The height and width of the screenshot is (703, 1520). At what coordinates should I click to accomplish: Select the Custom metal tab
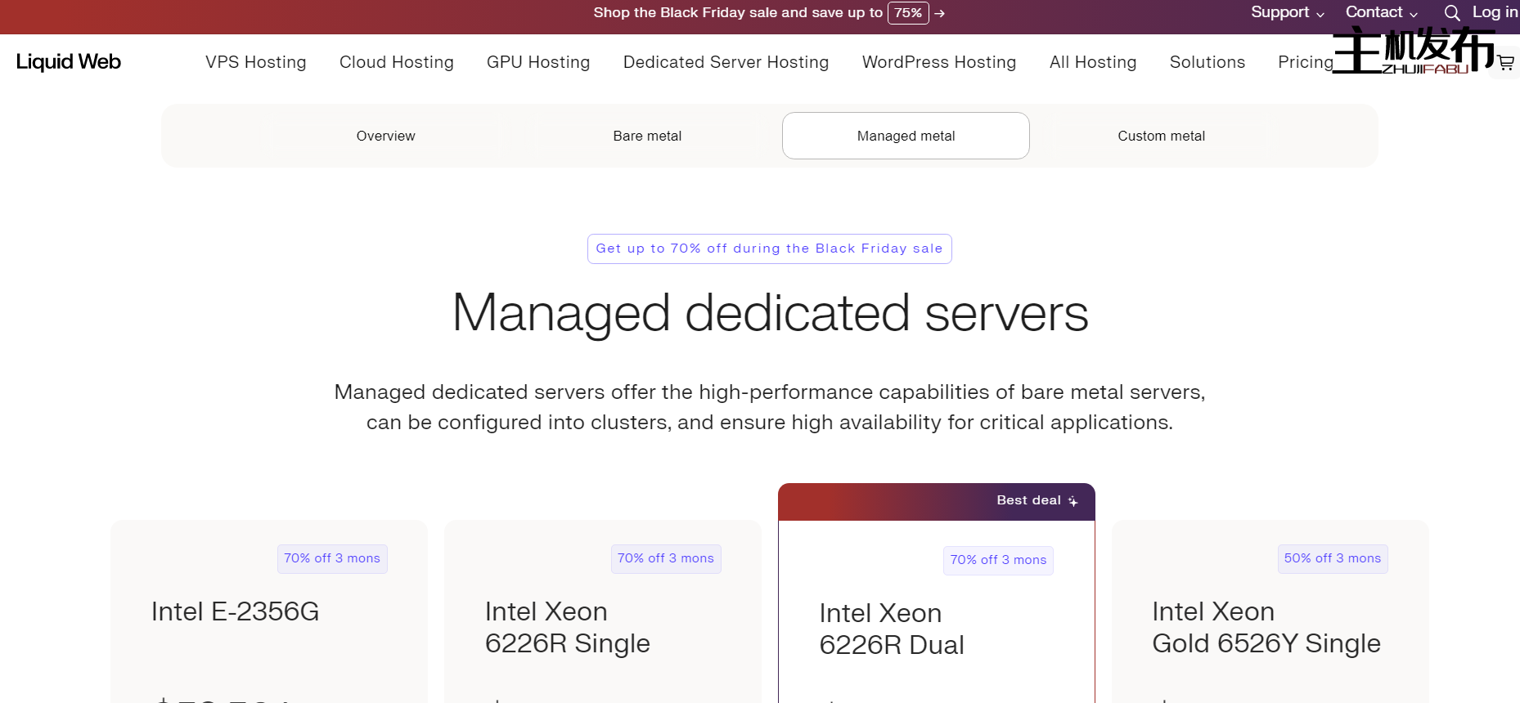1160,136
